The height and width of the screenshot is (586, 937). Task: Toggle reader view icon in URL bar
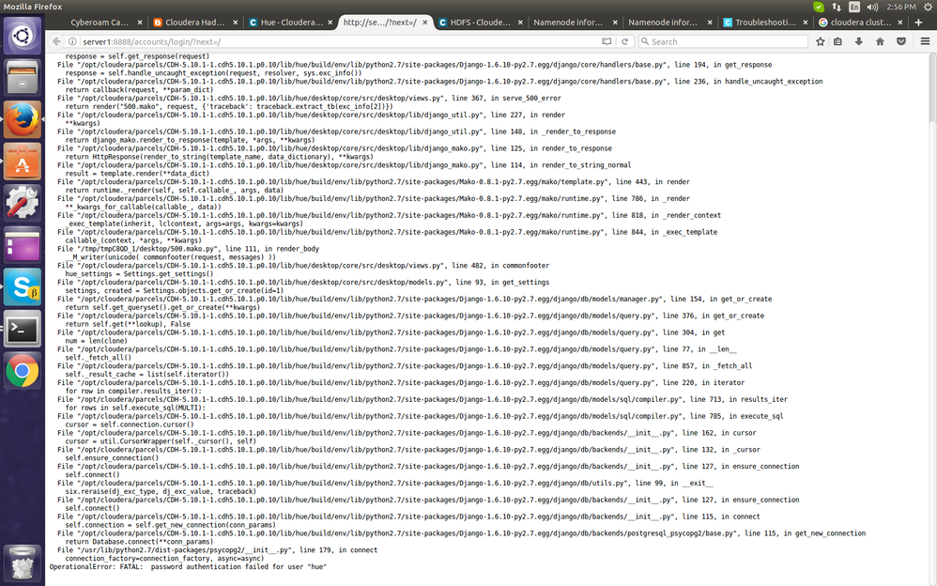coord(607,41)
